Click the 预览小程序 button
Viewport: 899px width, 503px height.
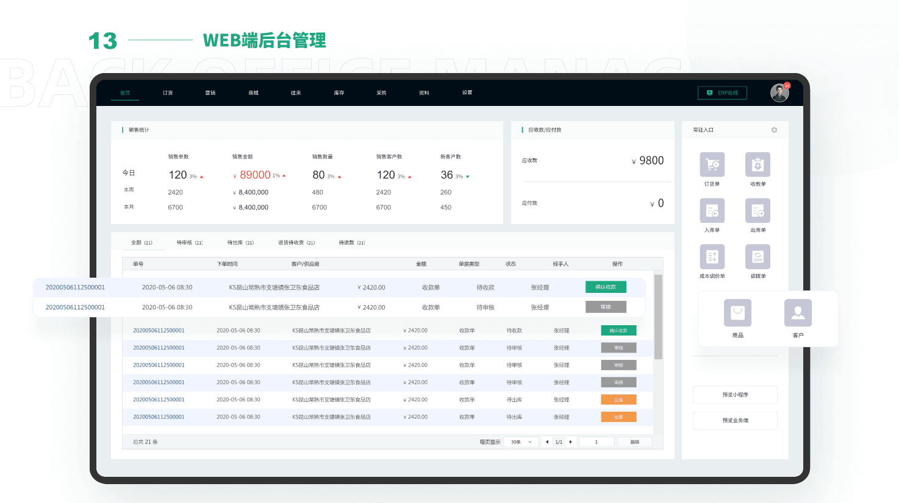(735, 395)
